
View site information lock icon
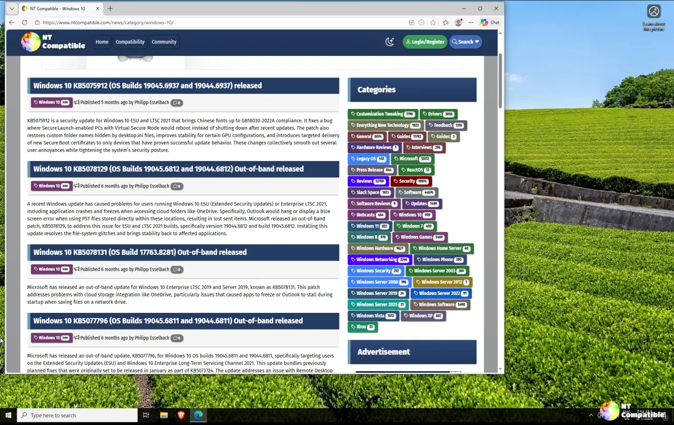click(37, 23)
